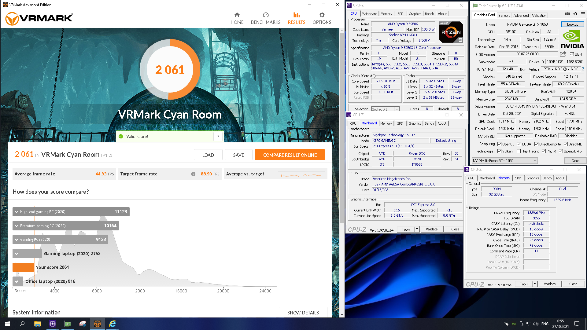587x330 pixels.
Task: Expand the Office laptop (2020) row
Action: click(17, 281)
